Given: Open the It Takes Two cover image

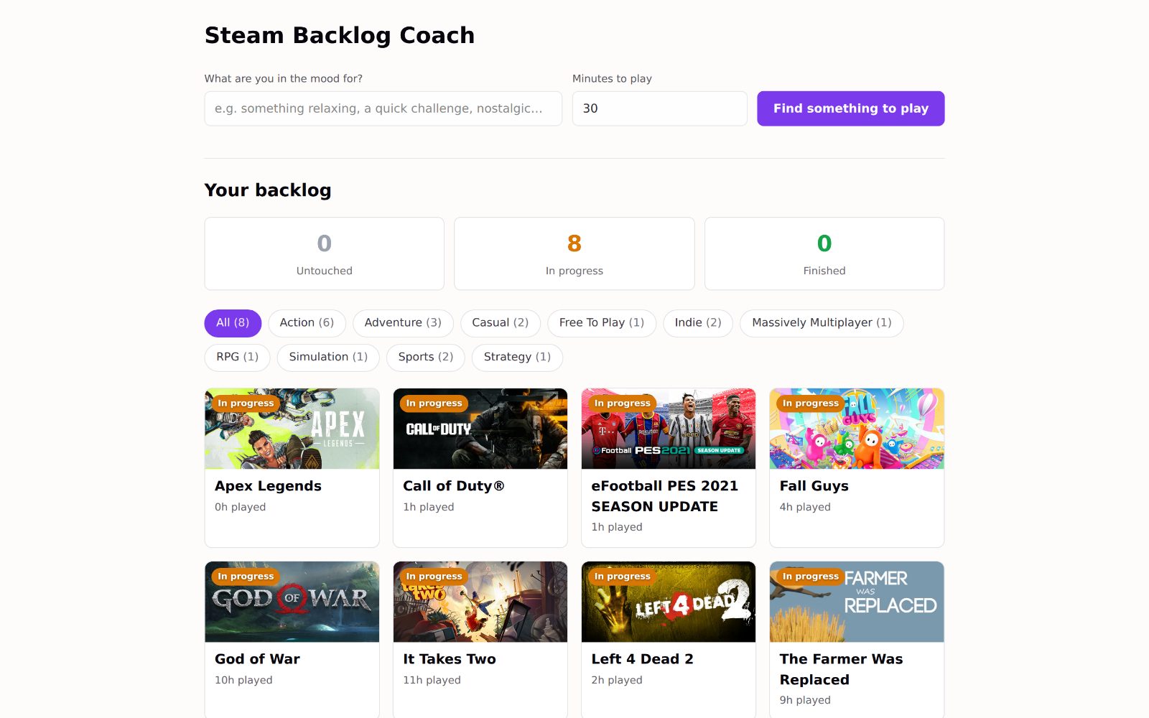Looking at the screenshot, I should [480, 602].
